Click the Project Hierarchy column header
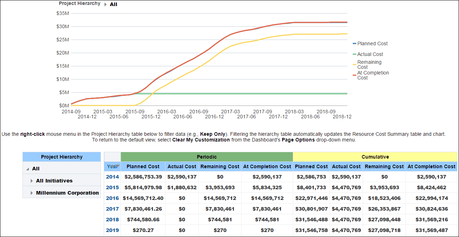 click(61, 157)
